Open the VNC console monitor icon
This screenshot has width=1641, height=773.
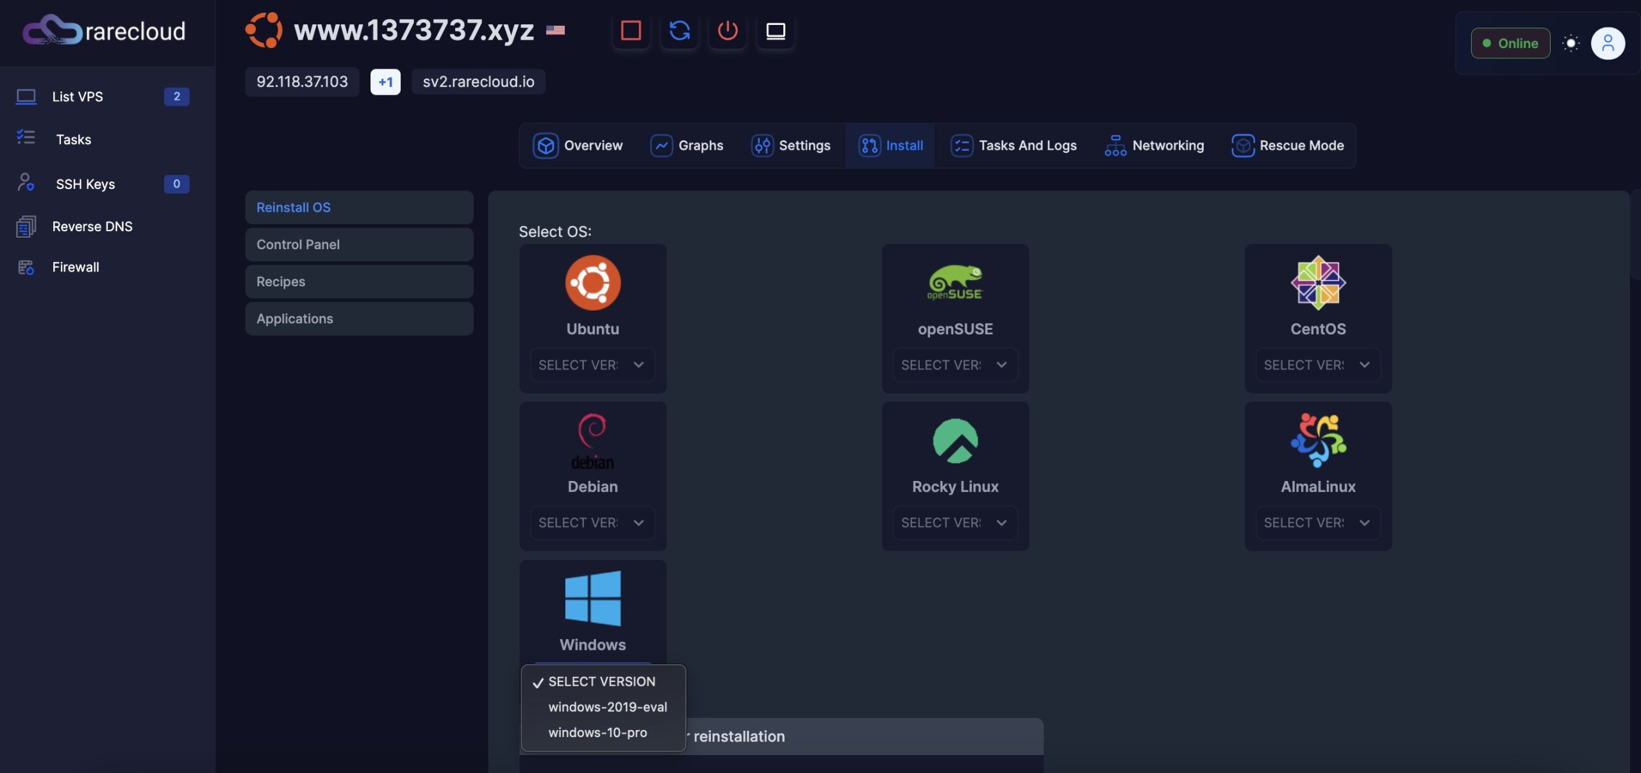click(776, 30)
